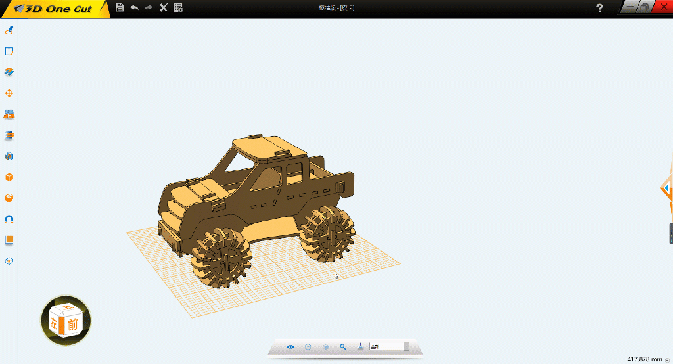Click the orange arrow tab at right edge
This screenshot has height=364, width=673.
coord(666,189)
